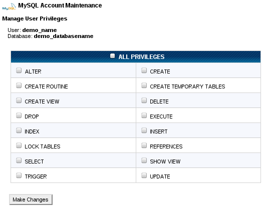Enable the EXECUTE privilege

[x=144, y=115]
